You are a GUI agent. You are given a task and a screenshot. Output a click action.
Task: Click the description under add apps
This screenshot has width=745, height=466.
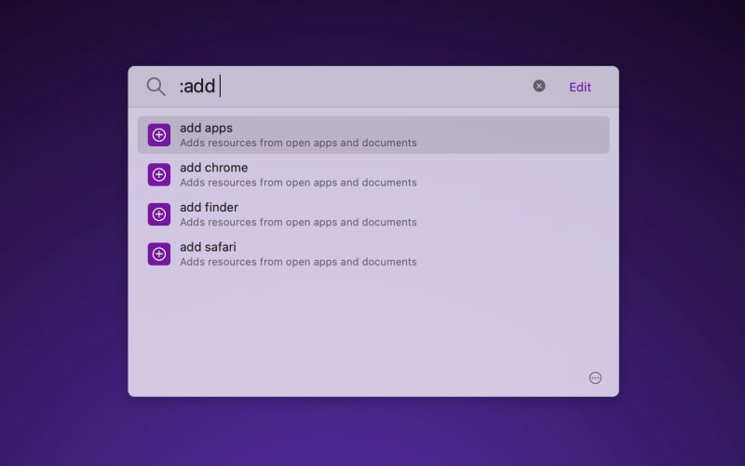point(298,143)
